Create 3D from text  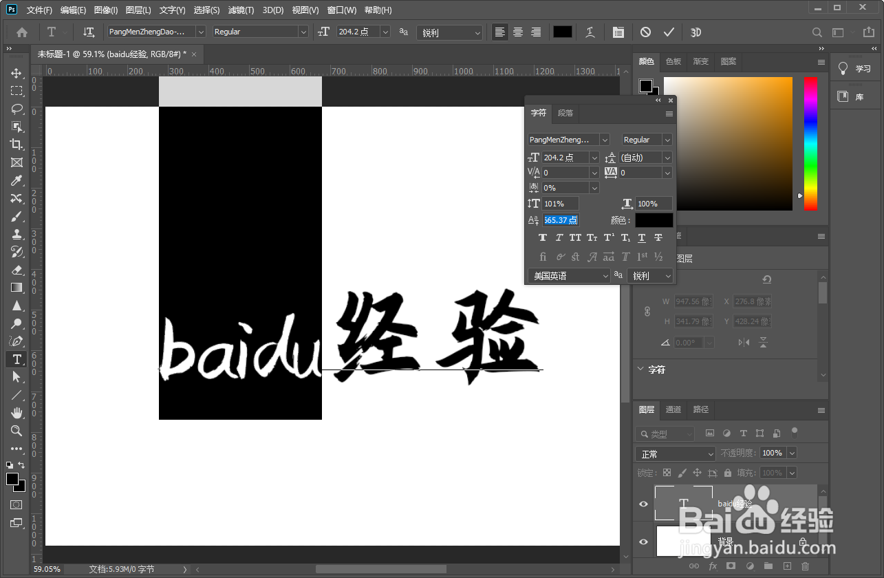[696, 32]
